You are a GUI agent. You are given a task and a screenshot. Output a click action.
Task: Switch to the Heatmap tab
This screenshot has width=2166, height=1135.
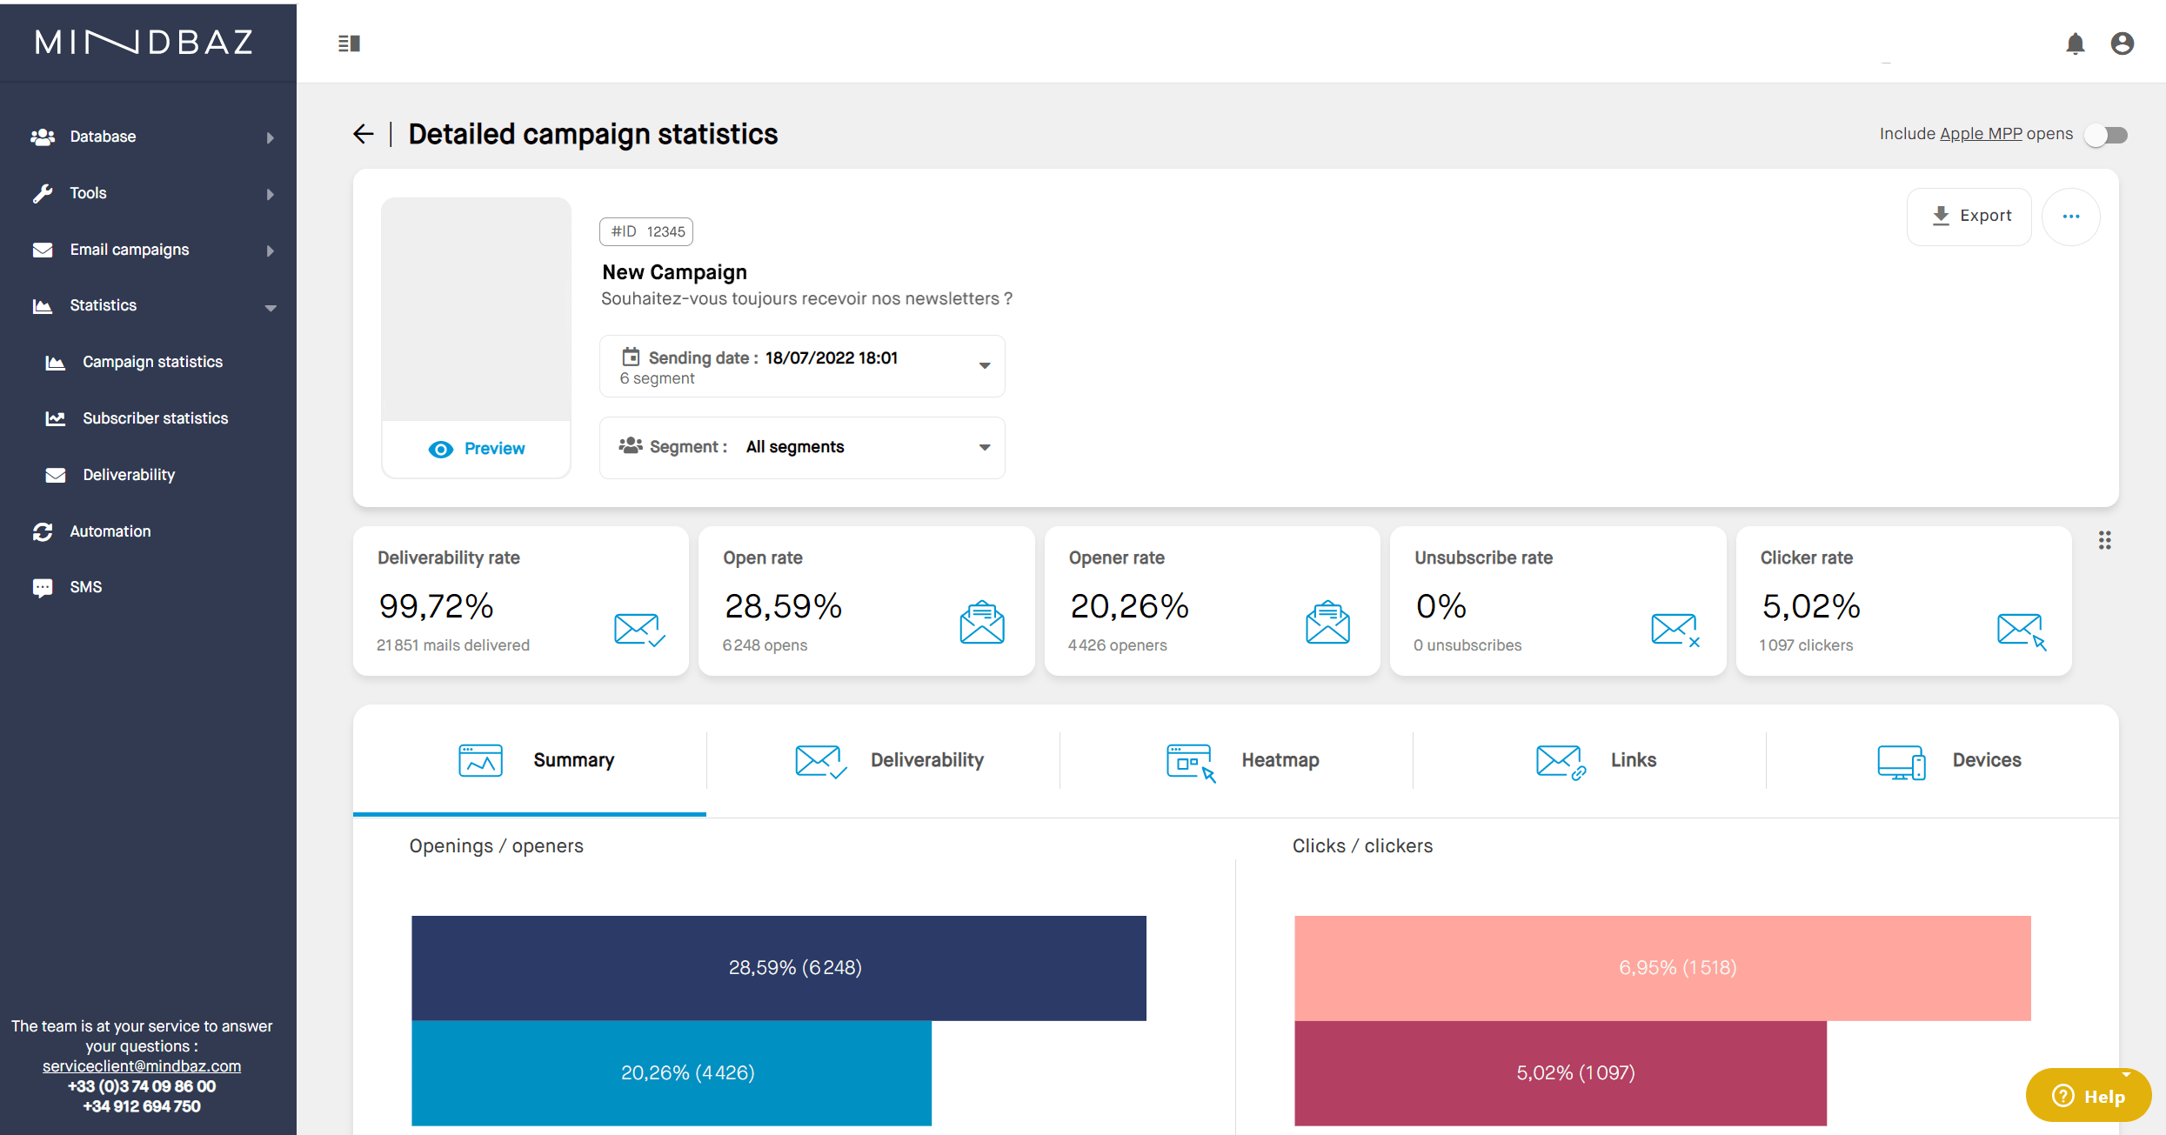coord(1240,759)
